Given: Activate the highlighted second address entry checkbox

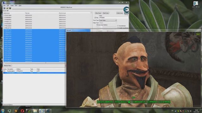Looking at the screenshot, I should point(4,73).
